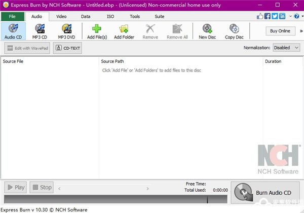Switch to the Data tab
This screenshot has height=213, width=304.
[86, 17]
